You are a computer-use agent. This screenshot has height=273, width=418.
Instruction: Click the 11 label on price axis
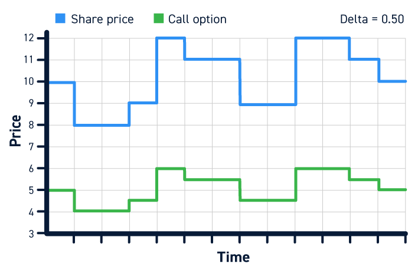coord(29,60)
